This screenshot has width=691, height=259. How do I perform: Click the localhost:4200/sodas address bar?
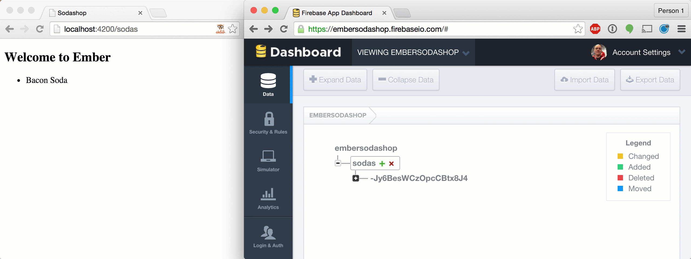point(144,29)
